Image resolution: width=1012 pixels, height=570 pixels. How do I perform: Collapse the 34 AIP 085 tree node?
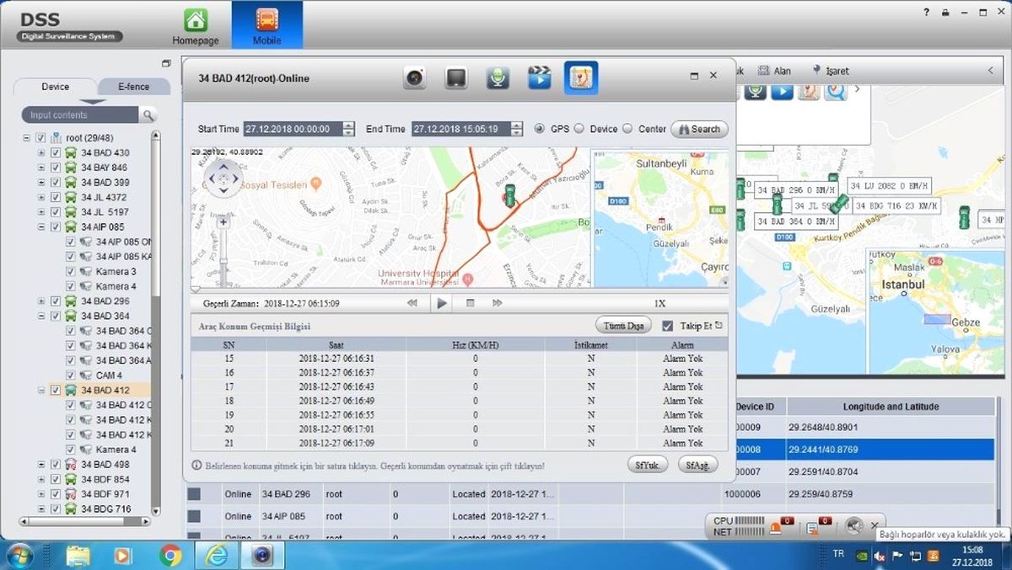(x=41, y=226)
